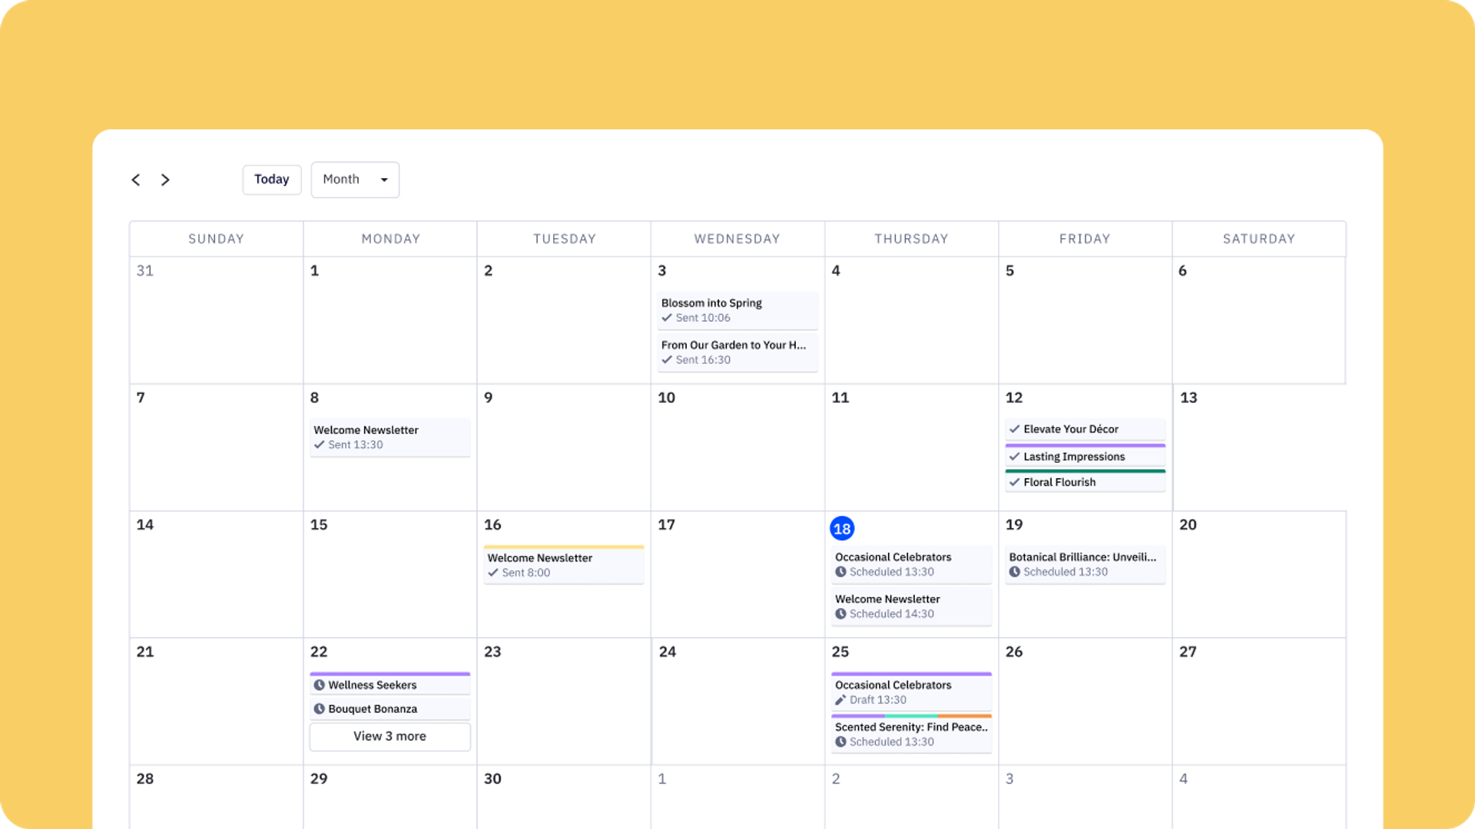Click sent checkmark on Elevate Your Décor

(x=1014, y=429)
